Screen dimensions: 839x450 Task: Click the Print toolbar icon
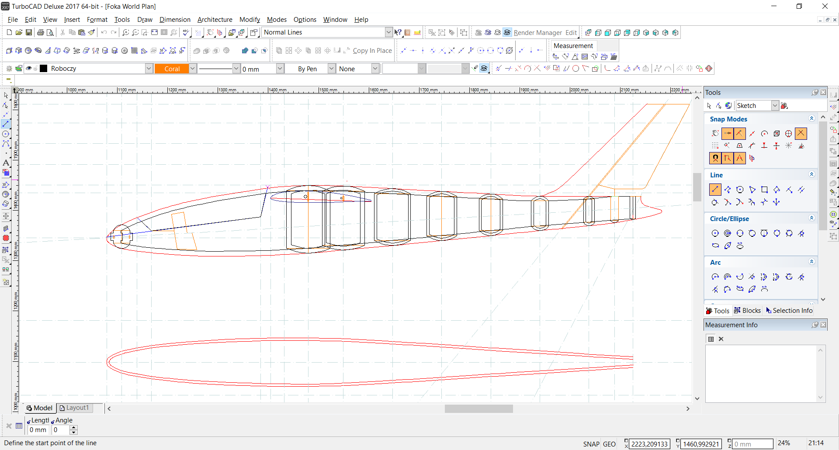[x=41, y=32]
